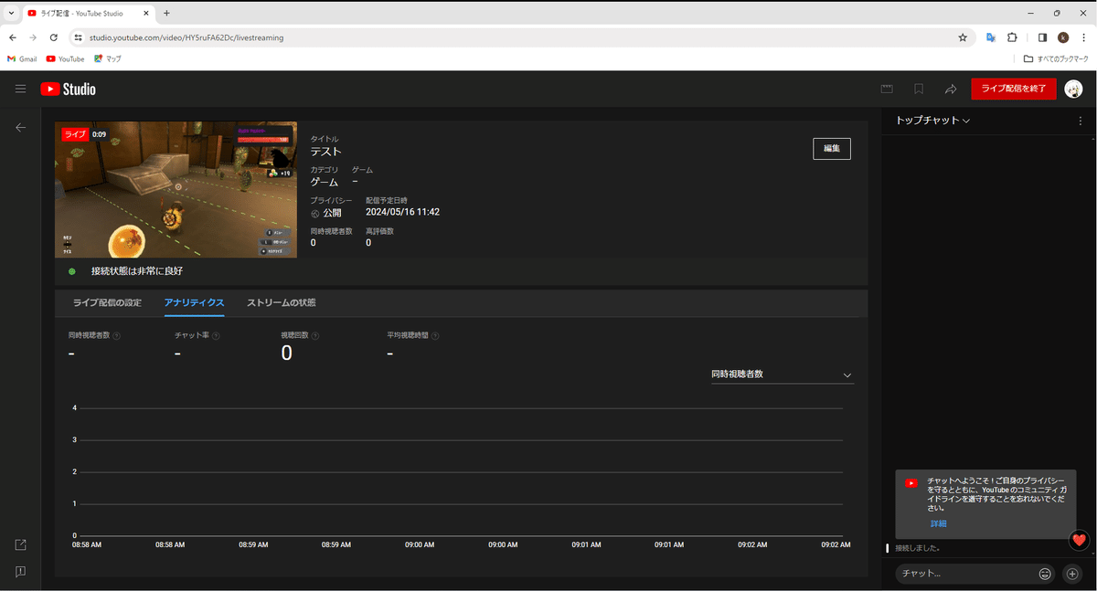Image resolution: width=1097 pixels, height=591 pixels.
Task: Expand the トップチャット dropdown
Action: pyautogui.click(x=933, y=121)
